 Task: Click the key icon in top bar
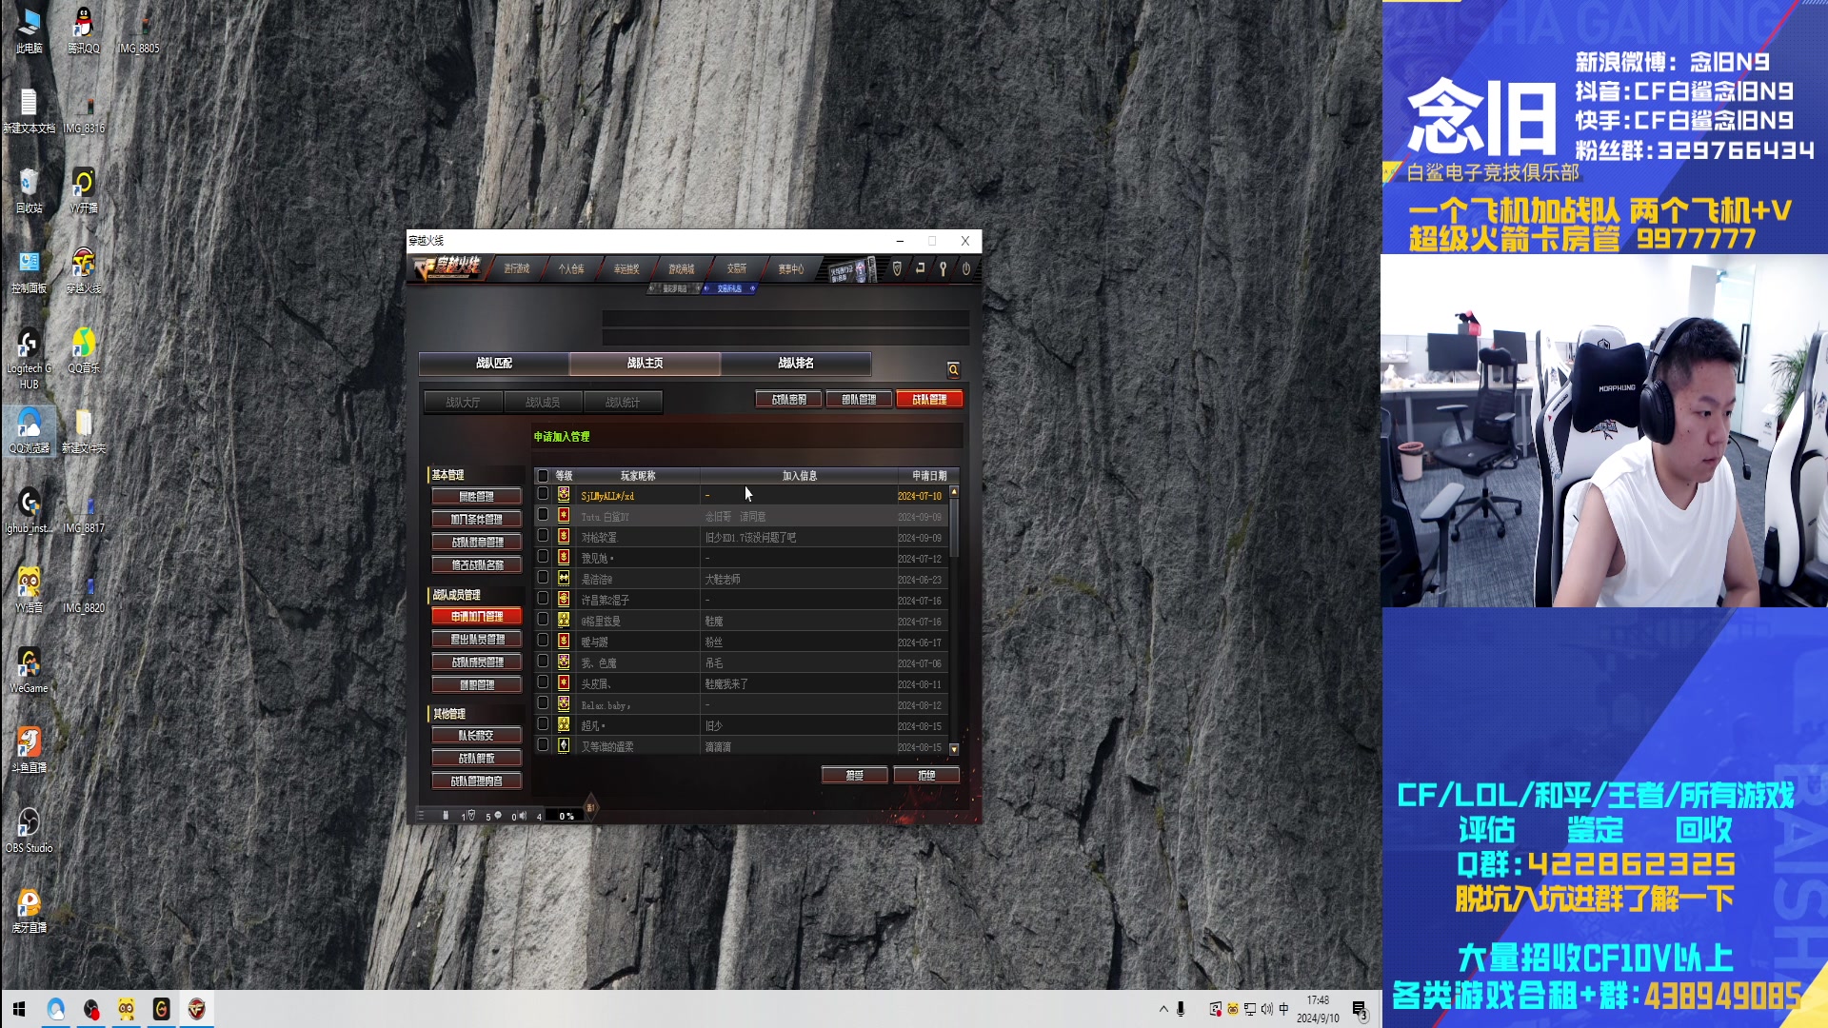[943, 269]
